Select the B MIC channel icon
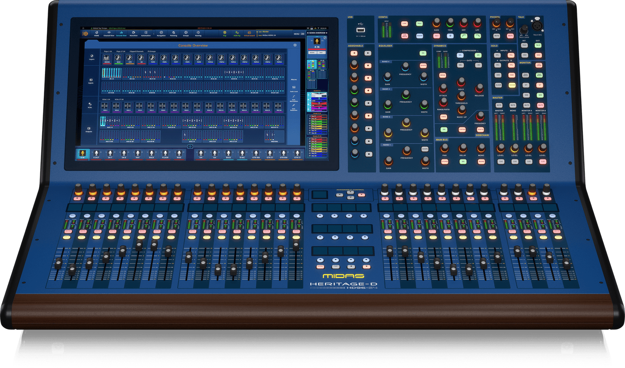 [242, 154]
